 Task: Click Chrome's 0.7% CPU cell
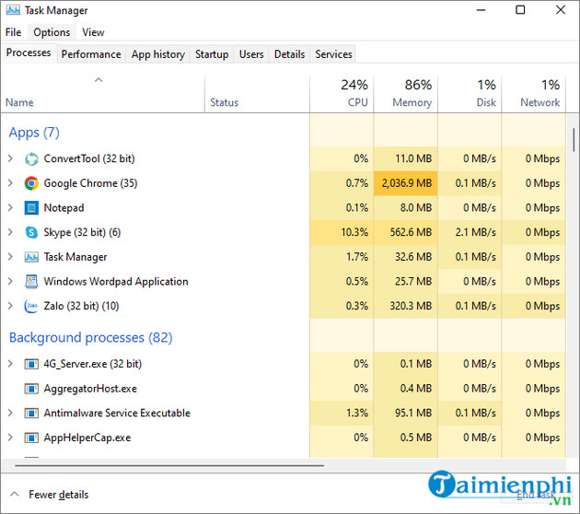pos(342,183)
